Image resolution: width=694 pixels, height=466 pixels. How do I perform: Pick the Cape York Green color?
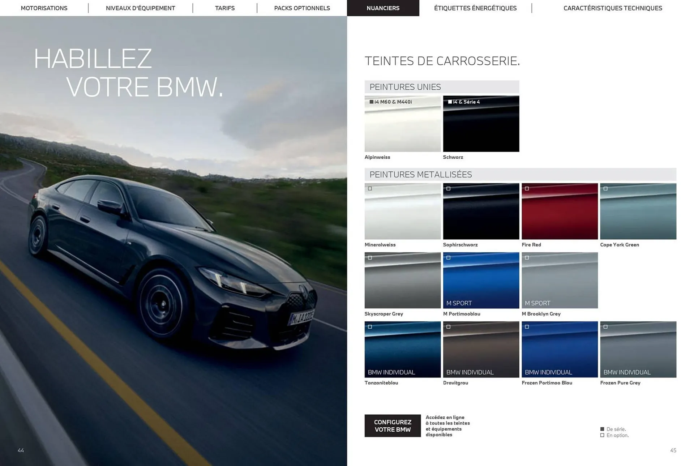tap(638, 211)
